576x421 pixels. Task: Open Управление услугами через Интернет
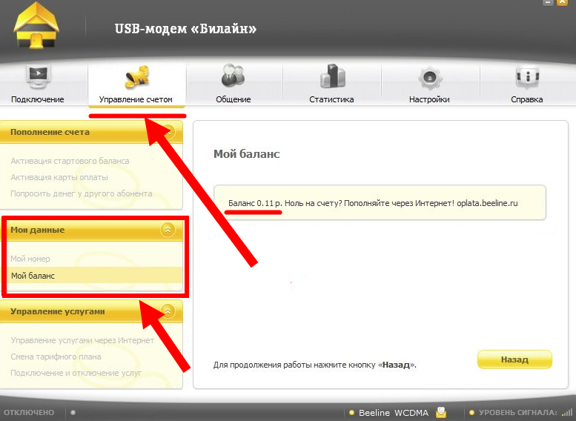click(x=82, y=340)
